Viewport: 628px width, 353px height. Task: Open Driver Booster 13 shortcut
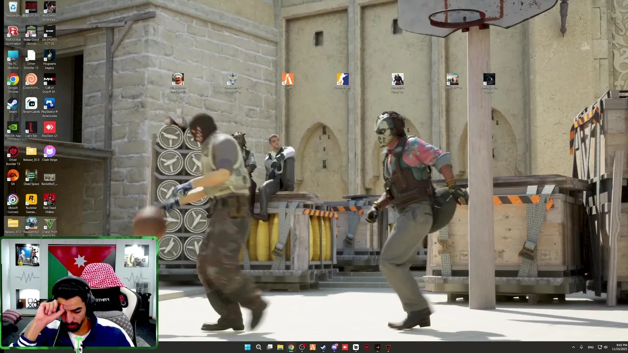pos(13,156)
